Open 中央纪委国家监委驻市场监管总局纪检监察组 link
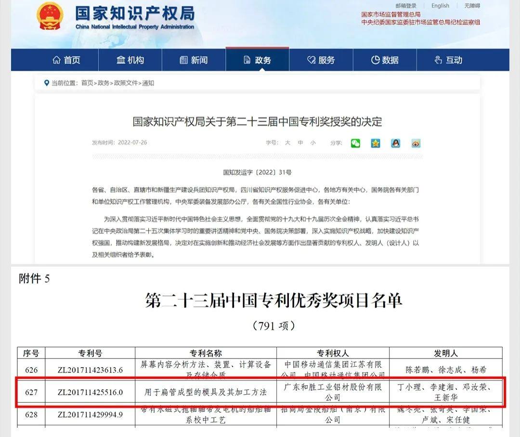The height and width of the screenshot is (437, 520). tap(420, 22)
